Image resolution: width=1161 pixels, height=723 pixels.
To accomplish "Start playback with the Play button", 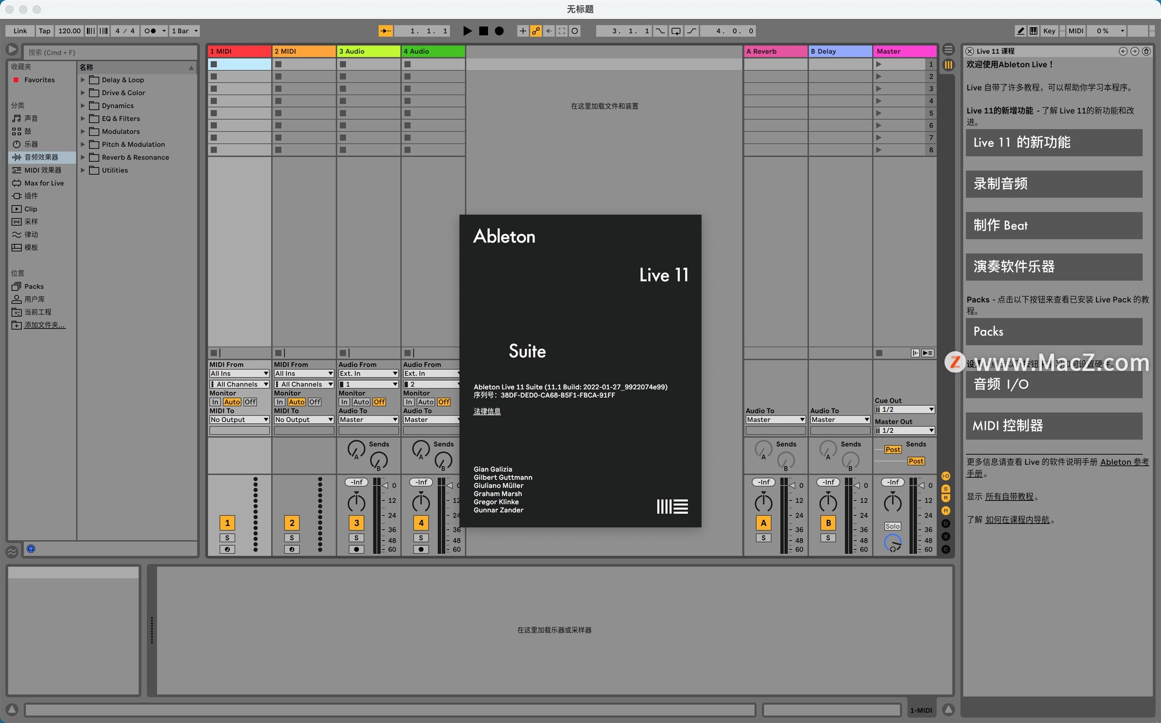I will pos(467,31).
